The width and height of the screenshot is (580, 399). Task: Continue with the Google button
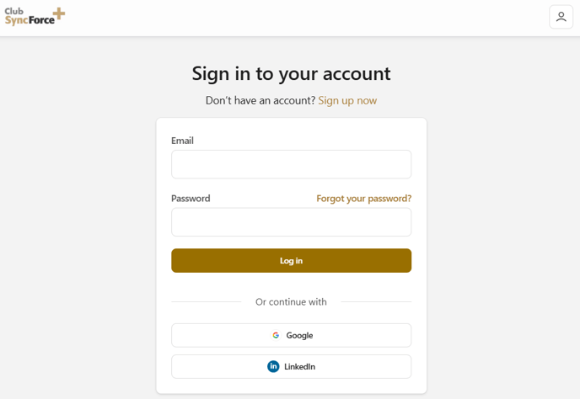291,335
